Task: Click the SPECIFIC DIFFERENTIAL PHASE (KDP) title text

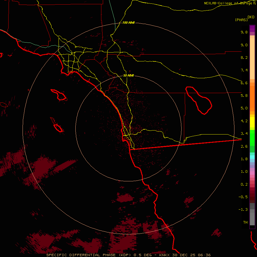Action: [89, 255]
